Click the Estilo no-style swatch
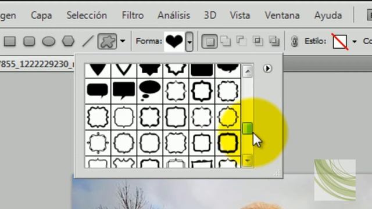The height and width of the screenshot is (209, 372). 339,41
